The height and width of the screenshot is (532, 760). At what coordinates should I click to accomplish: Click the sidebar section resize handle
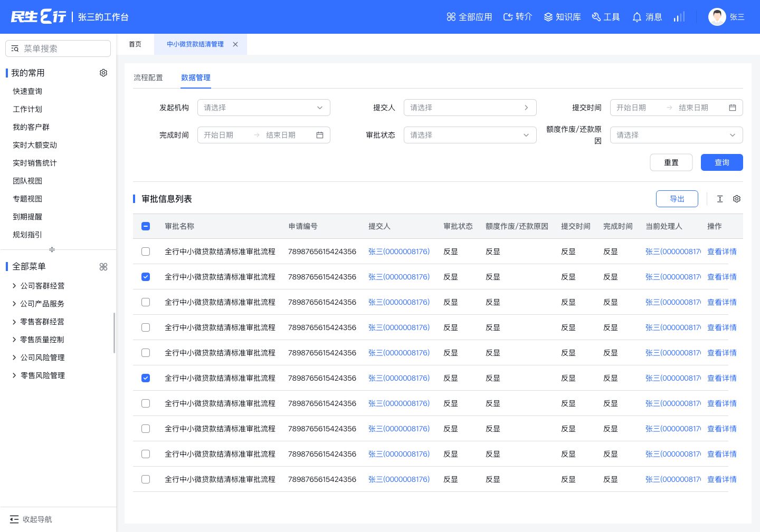(x=52, y=249)
